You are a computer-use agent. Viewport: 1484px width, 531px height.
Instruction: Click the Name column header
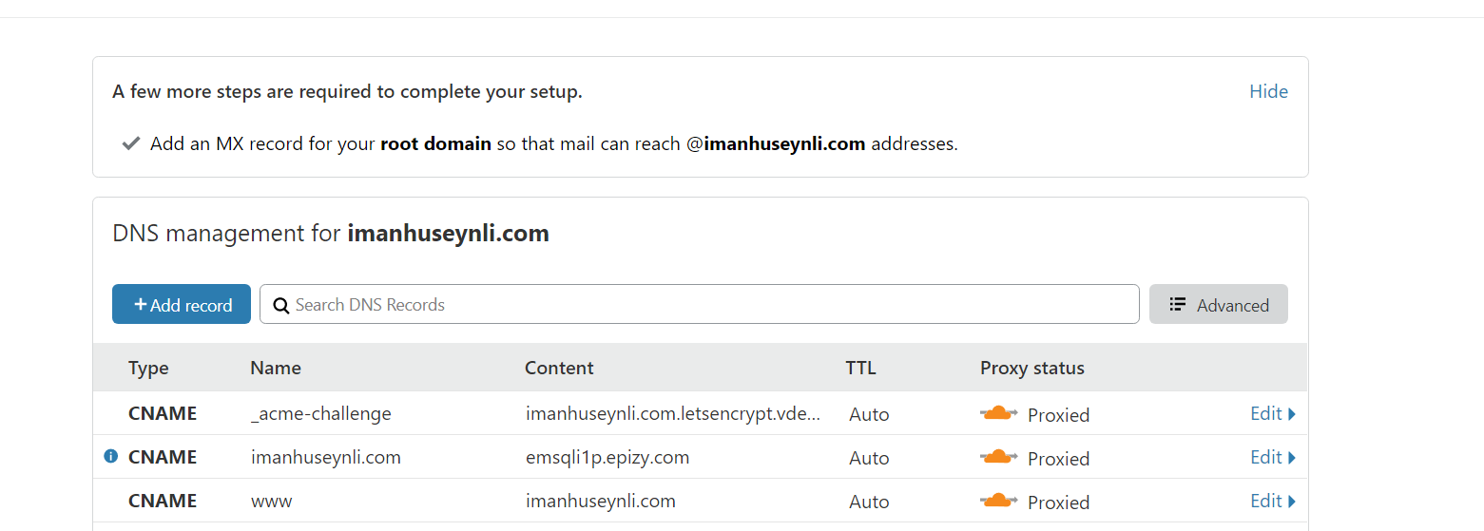click(276, 368)
